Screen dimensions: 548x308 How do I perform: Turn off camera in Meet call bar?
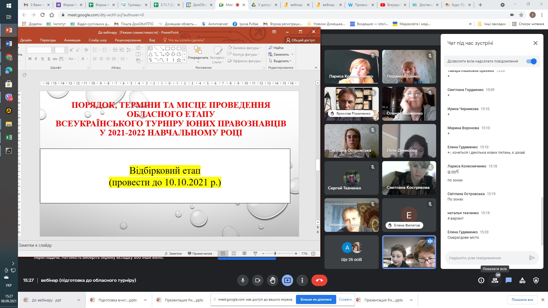[x=258, y=280]
